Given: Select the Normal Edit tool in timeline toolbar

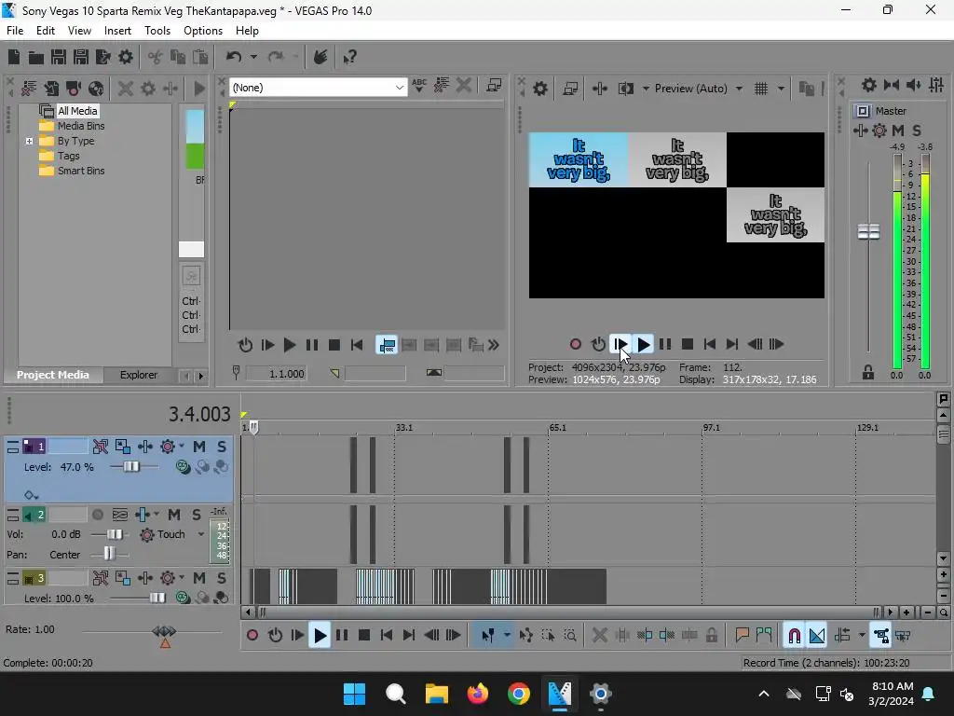Looking at the screenshot, I should pyautogui.click(x=488, y=636).
